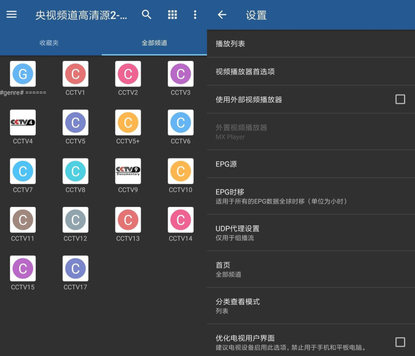Switch to the 全部频道 tab
Screen dimensions: 415x356
[x=154, y=43]
